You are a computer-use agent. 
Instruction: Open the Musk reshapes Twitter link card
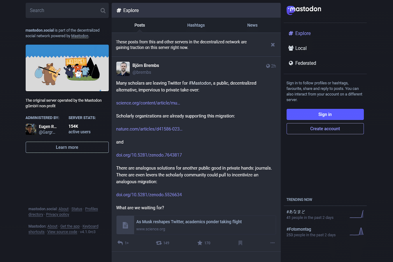[196, 225]
